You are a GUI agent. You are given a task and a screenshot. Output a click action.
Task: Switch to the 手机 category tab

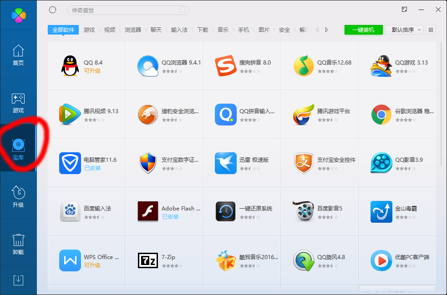244,30
